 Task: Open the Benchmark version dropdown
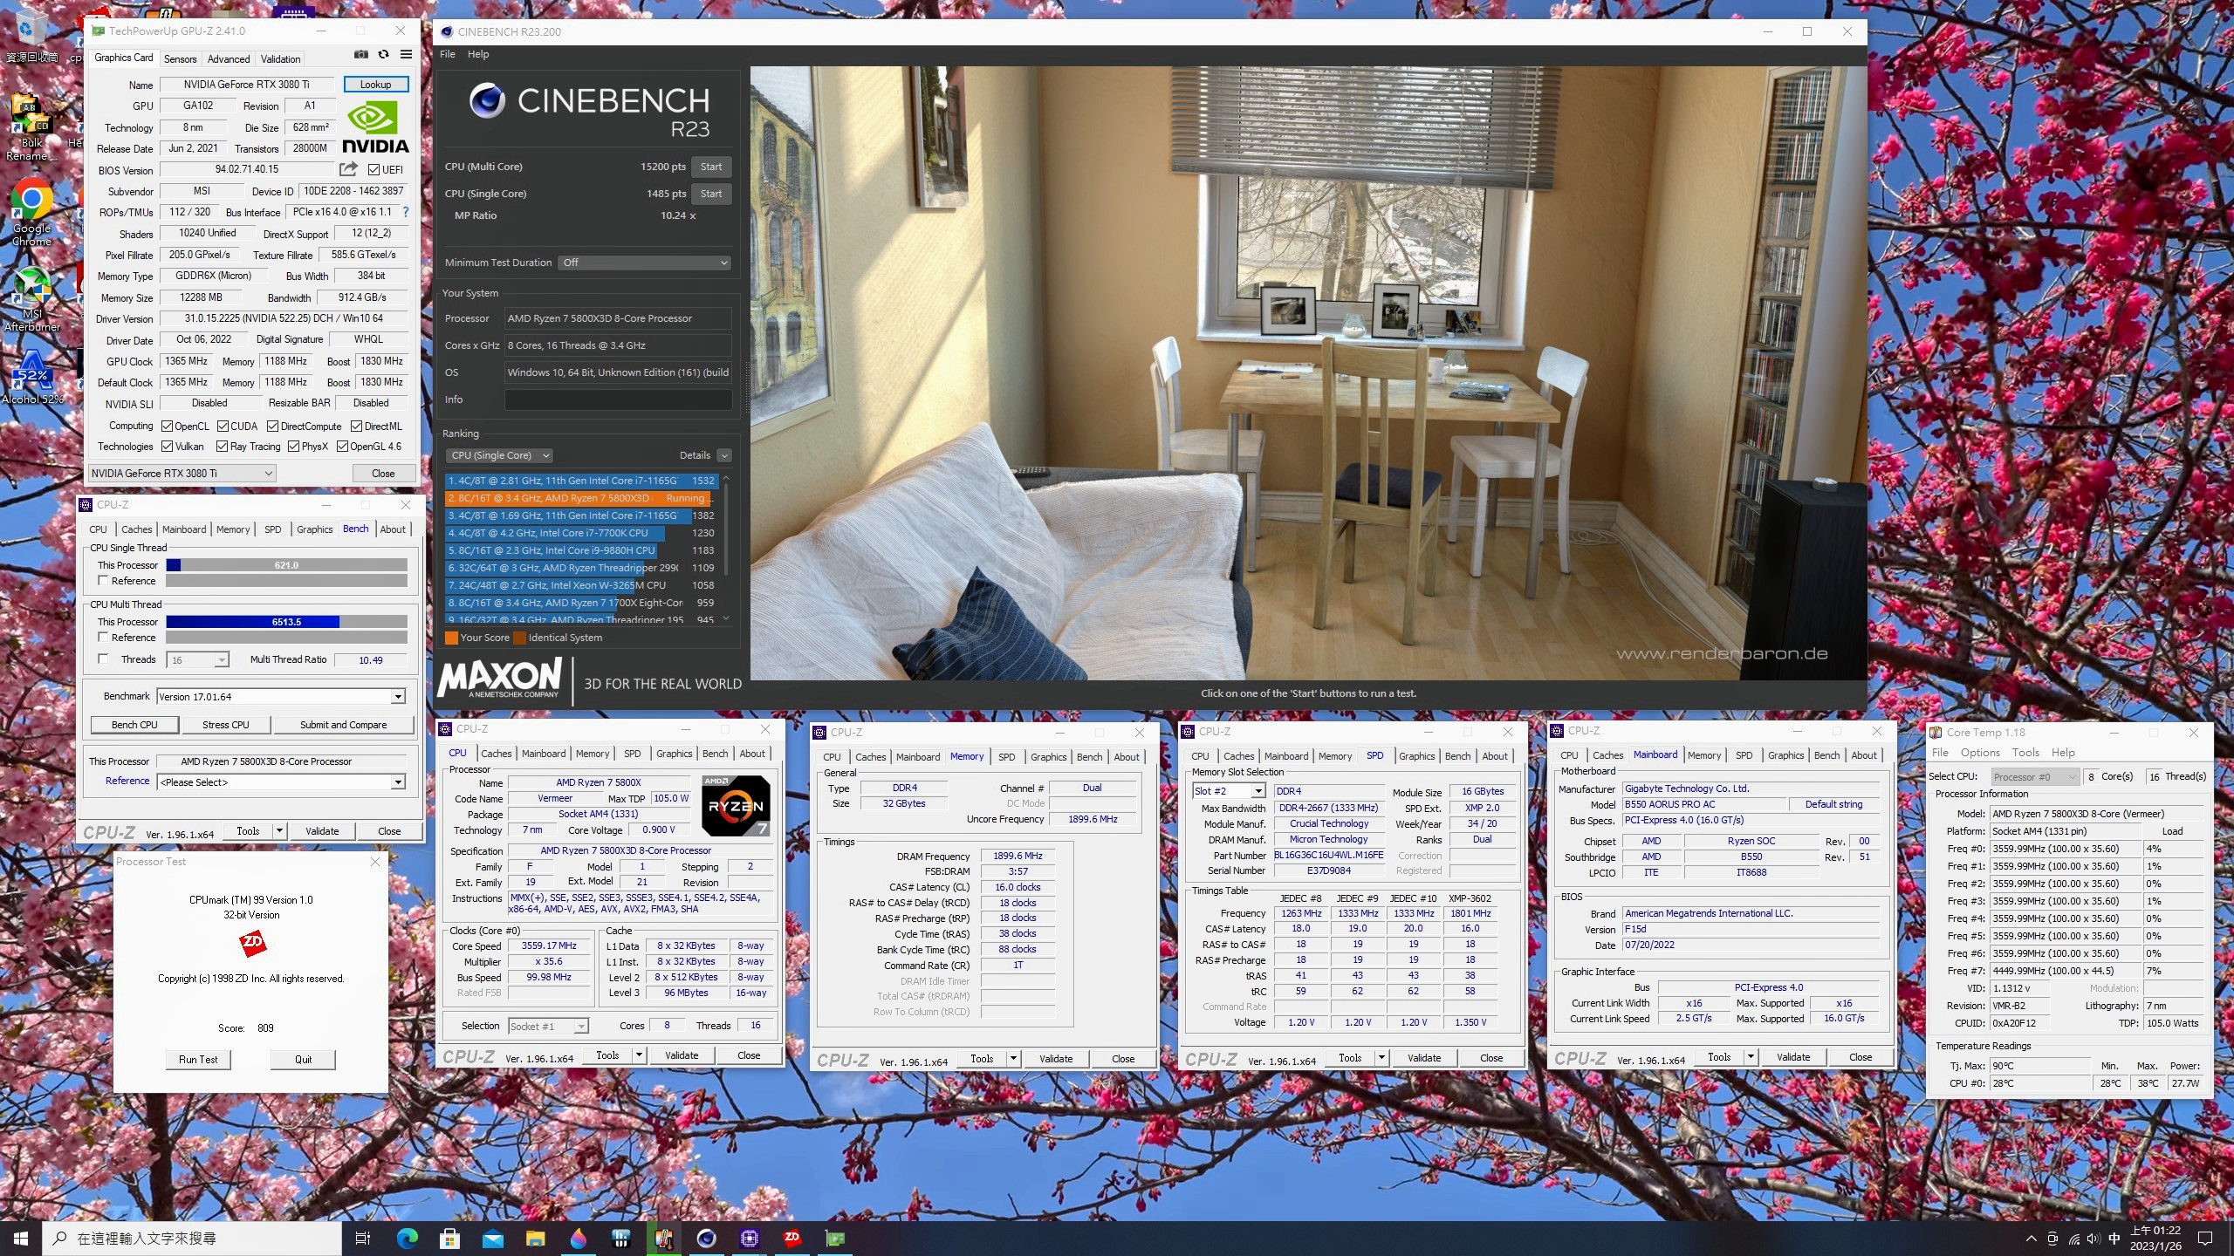(x=281, y=696)
